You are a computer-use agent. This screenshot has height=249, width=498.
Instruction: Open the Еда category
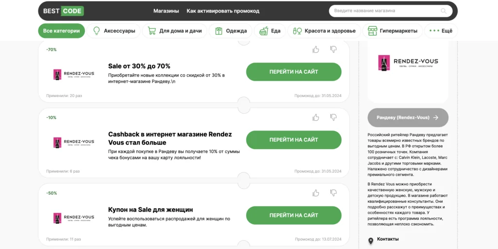tap(270, 31)
